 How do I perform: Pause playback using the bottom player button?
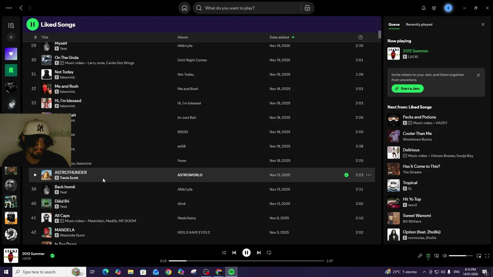246,253
